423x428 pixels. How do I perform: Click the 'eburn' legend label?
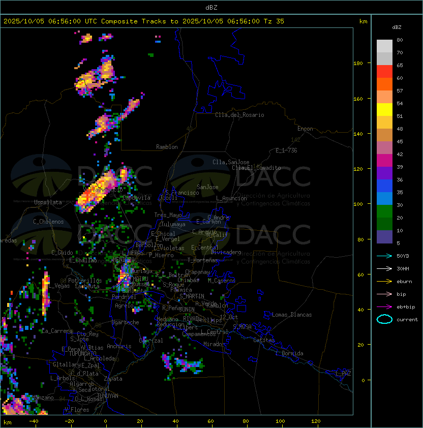pos(404,282)
